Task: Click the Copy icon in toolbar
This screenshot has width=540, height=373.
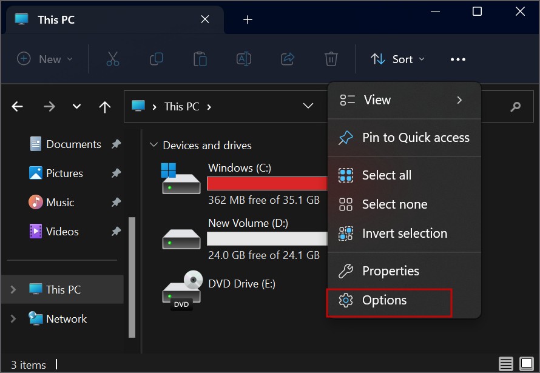Action: 157,59
